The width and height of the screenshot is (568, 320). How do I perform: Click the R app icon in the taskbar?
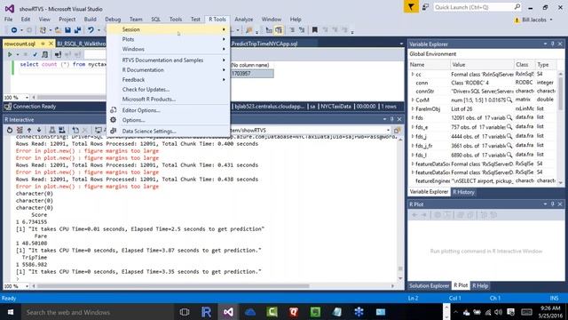click(x=206, y=312)
